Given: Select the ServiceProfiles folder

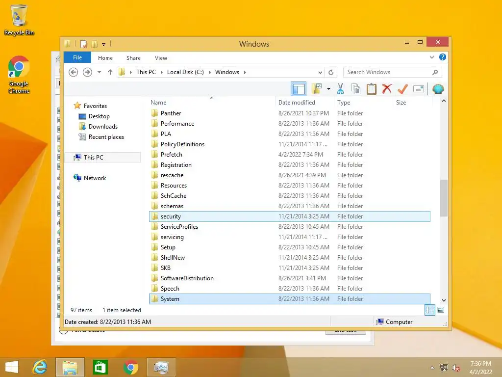Looking at the screenshot, I should pyautogui.click(x=290, y=227).
